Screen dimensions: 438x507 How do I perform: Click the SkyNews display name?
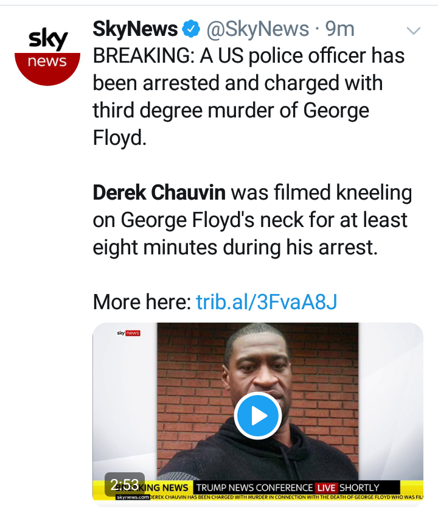click(x=135, y=29)
